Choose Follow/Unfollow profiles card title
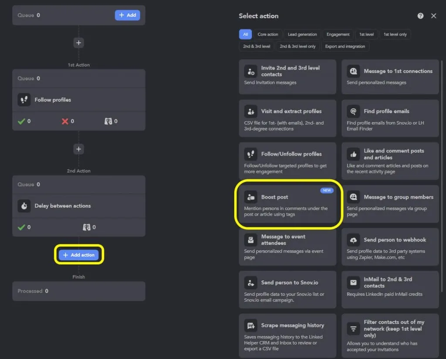The height and width of the screenshot is (359, 446). coord(291,154)
